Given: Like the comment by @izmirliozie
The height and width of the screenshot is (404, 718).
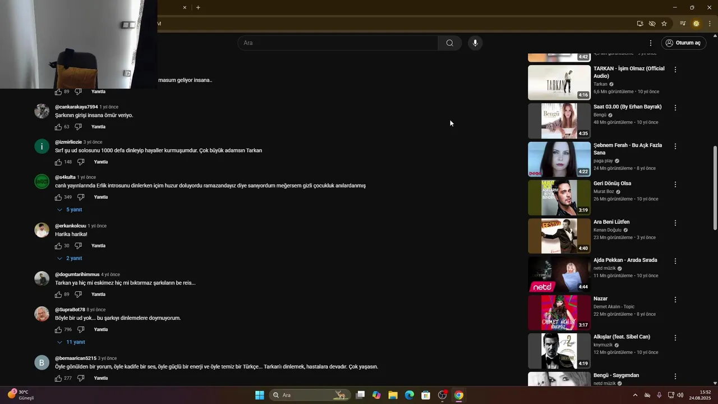Looking at the screenshot, I should tap(58, 162).
